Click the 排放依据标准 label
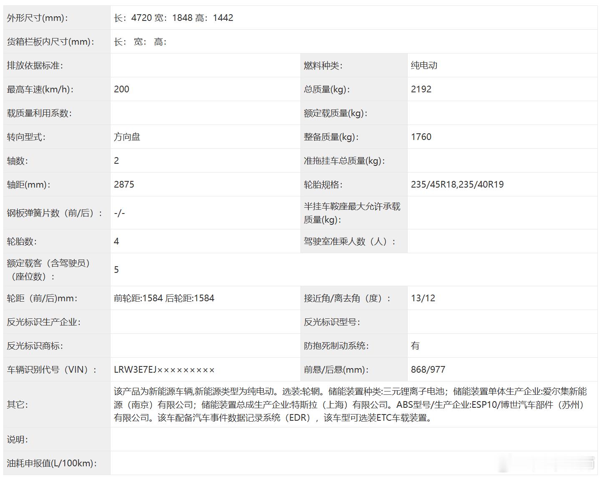Screen dimensions: 600x478 35,66
